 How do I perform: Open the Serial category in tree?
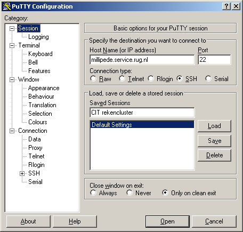point(35,182)
